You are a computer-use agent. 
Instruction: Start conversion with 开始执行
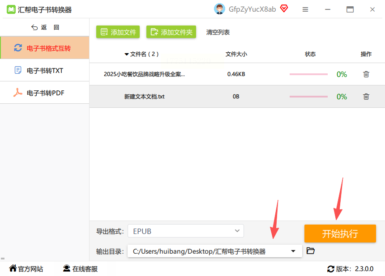point(340,234)
